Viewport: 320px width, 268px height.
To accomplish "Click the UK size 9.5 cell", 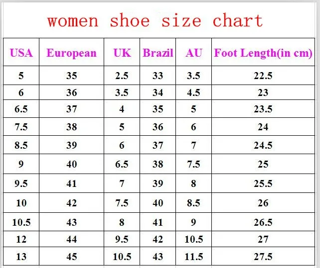I will point(122,239).
